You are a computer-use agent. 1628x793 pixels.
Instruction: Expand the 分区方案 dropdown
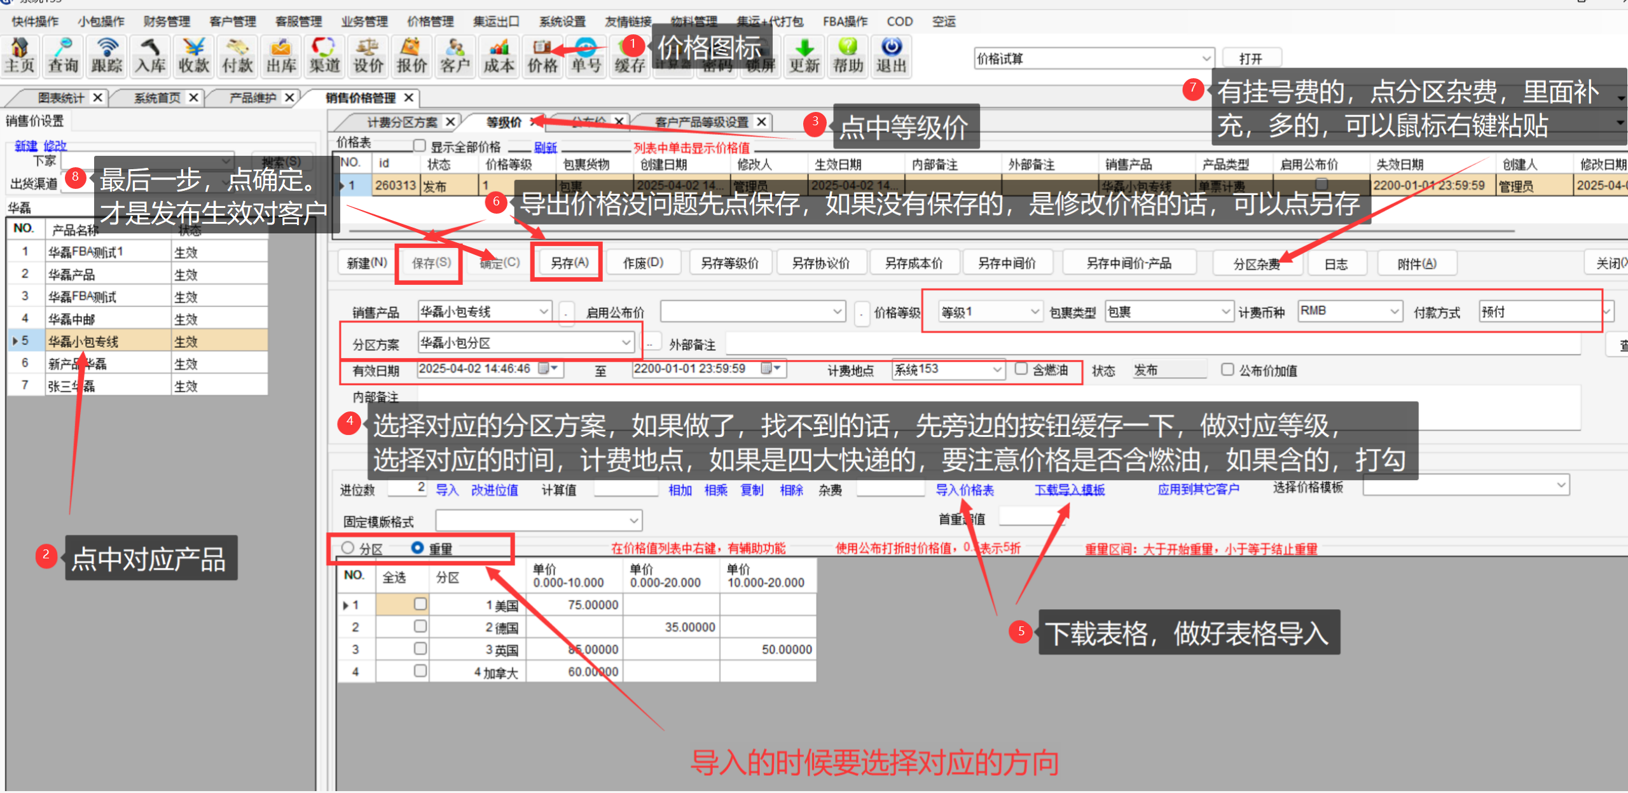tap(626, 343)
